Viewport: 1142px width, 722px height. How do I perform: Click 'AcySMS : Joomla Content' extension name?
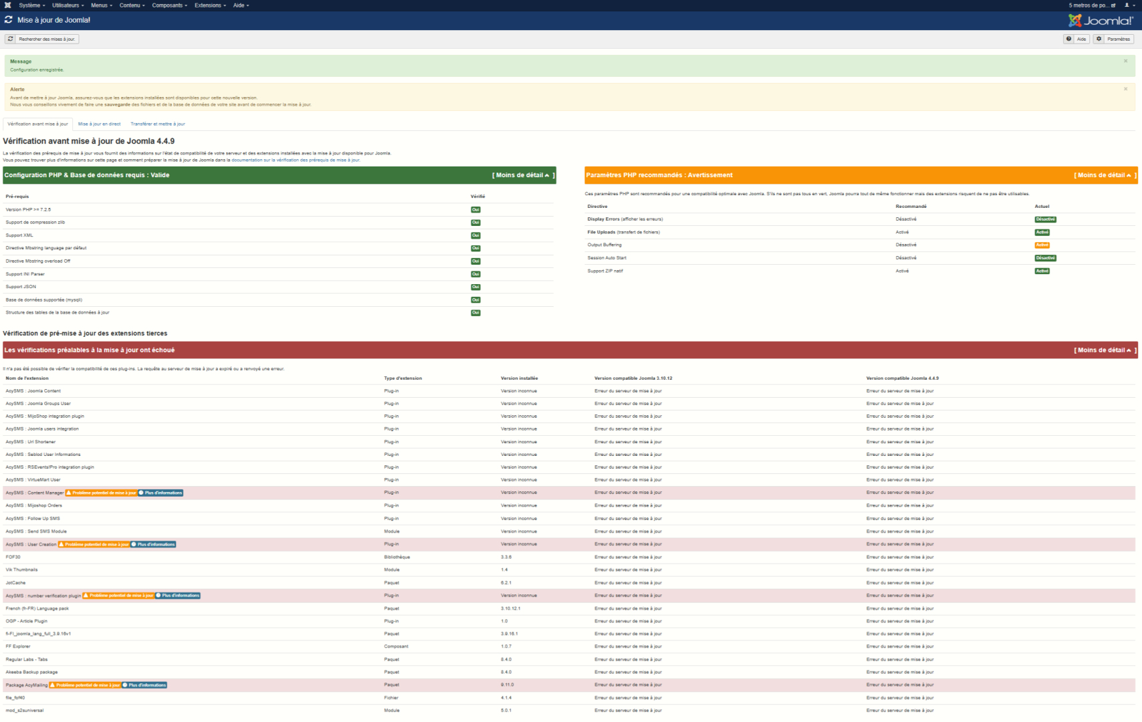point(33,391)
